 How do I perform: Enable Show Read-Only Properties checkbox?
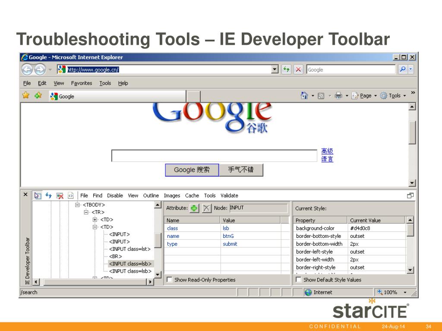(169, 280)
